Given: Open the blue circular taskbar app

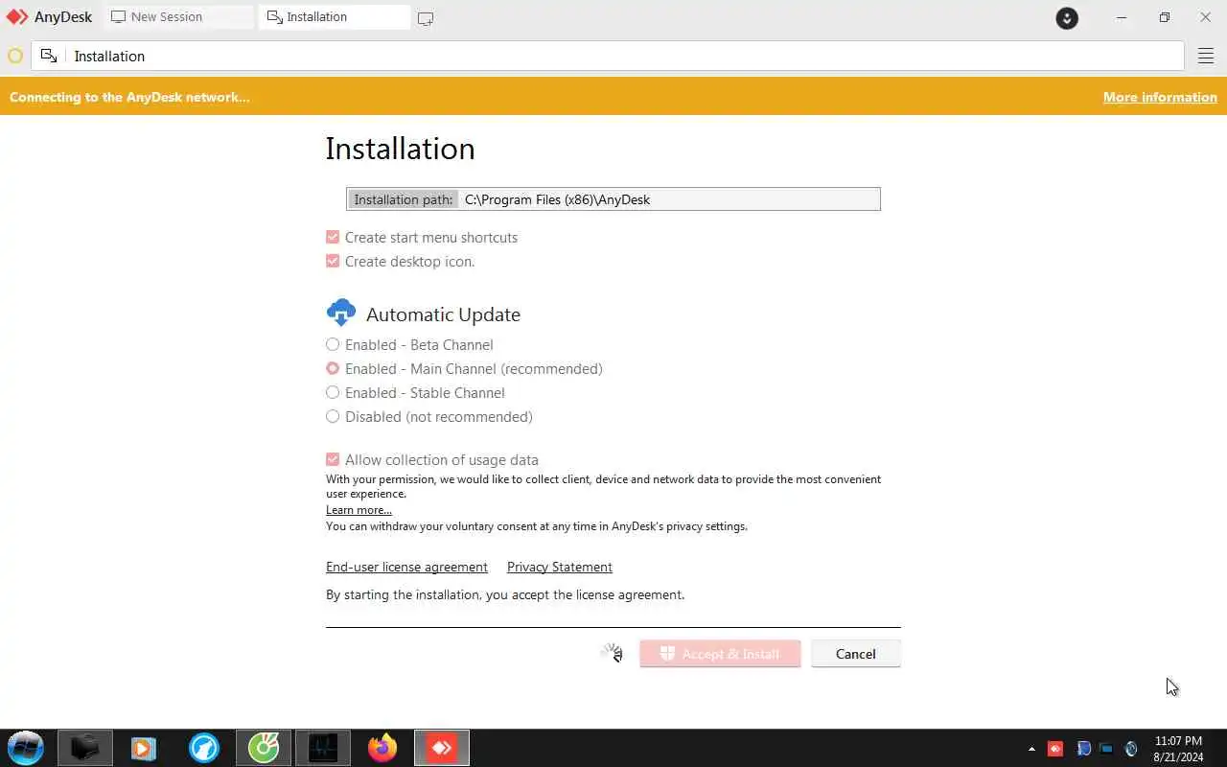Looking at the screenshot, I should point(204,748).
